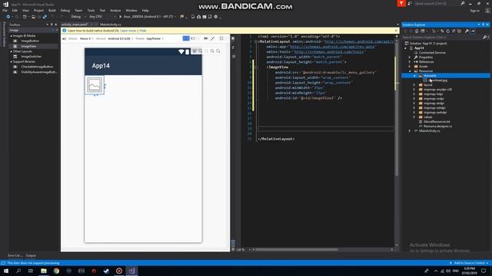Collapse the Other Layouts toolbox group
492x276 pixels.
(x=12, y=51)
